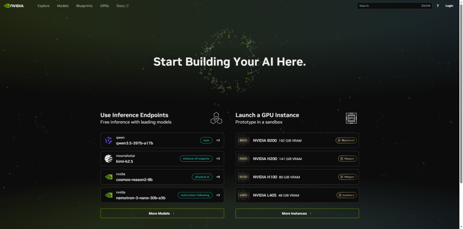
Task: Click the H100 GPU chip icon
Action: [243, 177]
